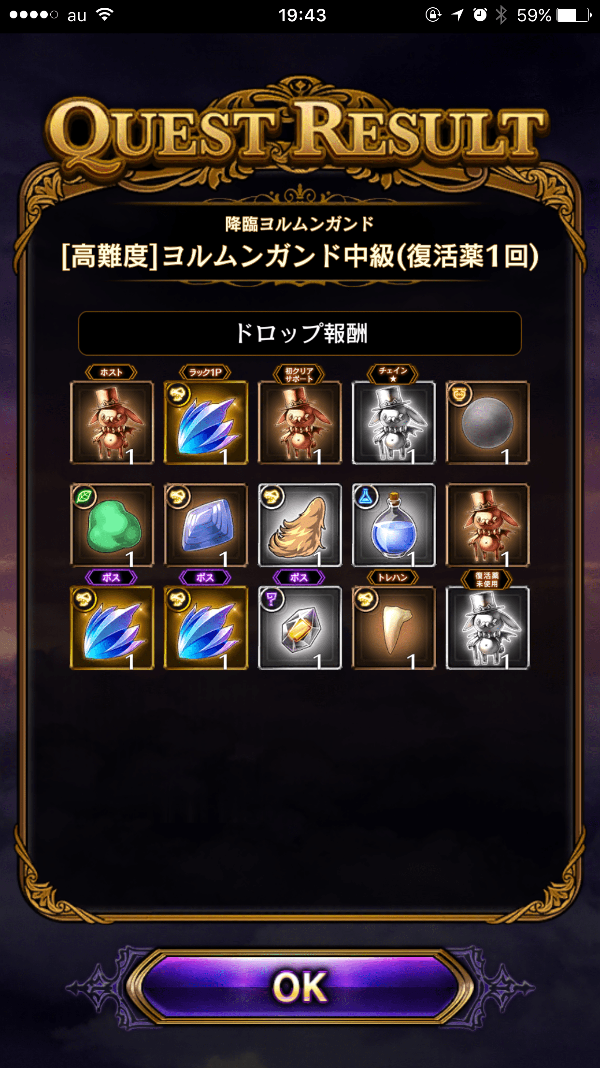Image resolution: width=600 pixels, height=1068 pixels.
Task: Select the 初クリアサポート pig doll reward
Action: (300, 422)
